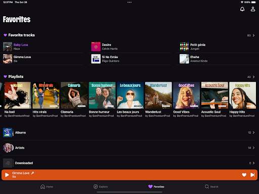Tap Ehehe track cover art
This screenshot has width=259, height=194.
(x=184, y=59)
